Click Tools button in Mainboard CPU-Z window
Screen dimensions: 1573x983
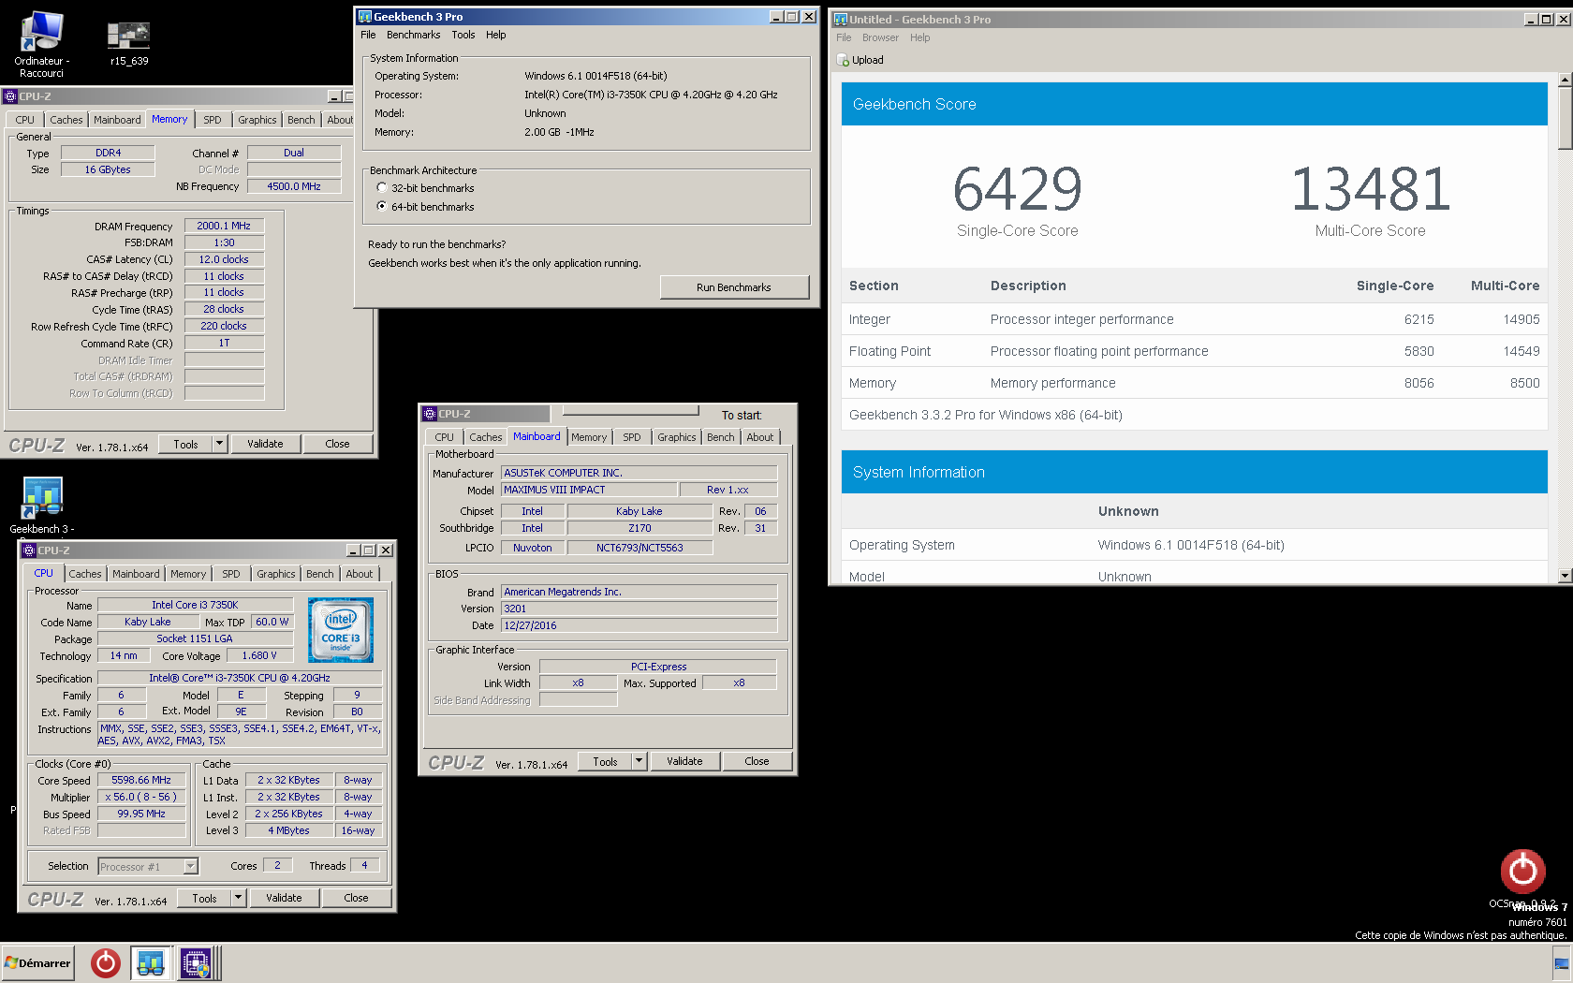tap(605, 761)
